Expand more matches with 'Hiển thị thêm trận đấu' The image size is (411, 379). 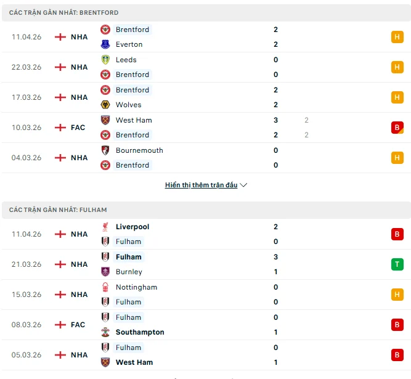(201, 185)
